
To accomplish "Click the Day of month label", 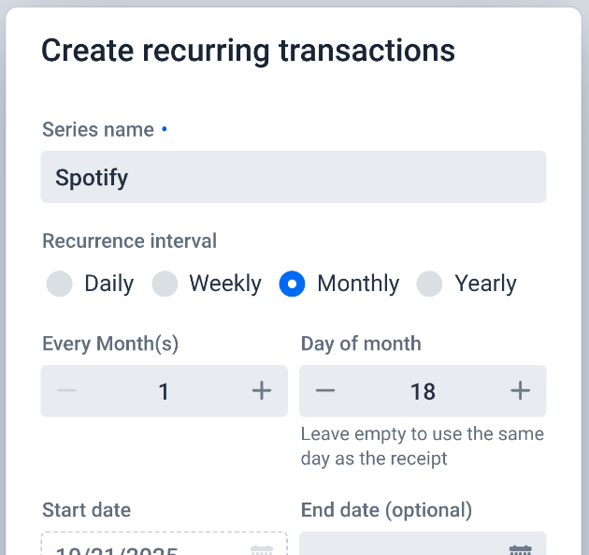I will [x=361, y=343].
